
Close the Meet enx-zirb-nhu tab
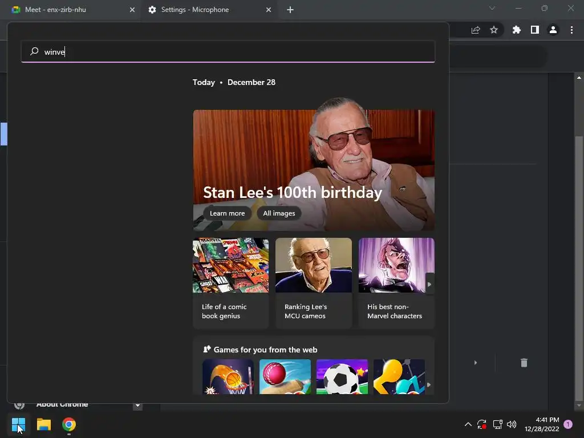pyautogui.click(x=132, y=10)
